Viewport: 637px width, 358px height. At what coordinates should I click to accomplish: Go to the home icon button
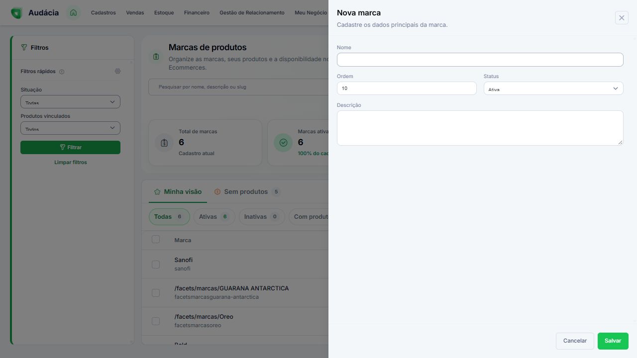click(74, 13)
